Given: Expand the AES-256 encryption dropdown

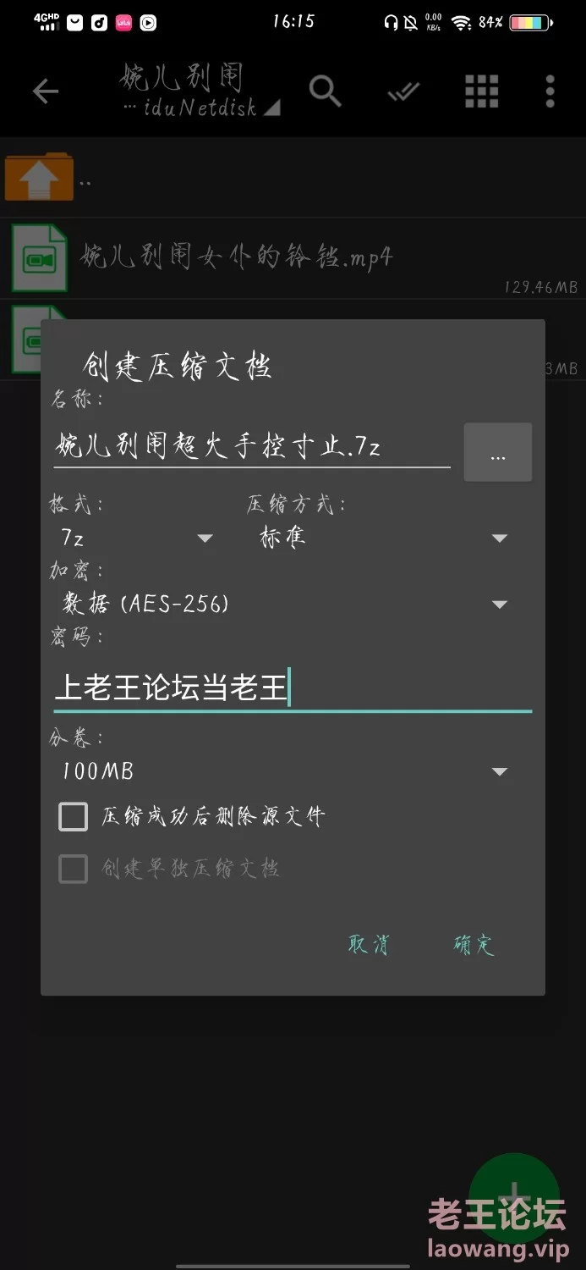Looking at the screenshot, I should coord(283,604).
